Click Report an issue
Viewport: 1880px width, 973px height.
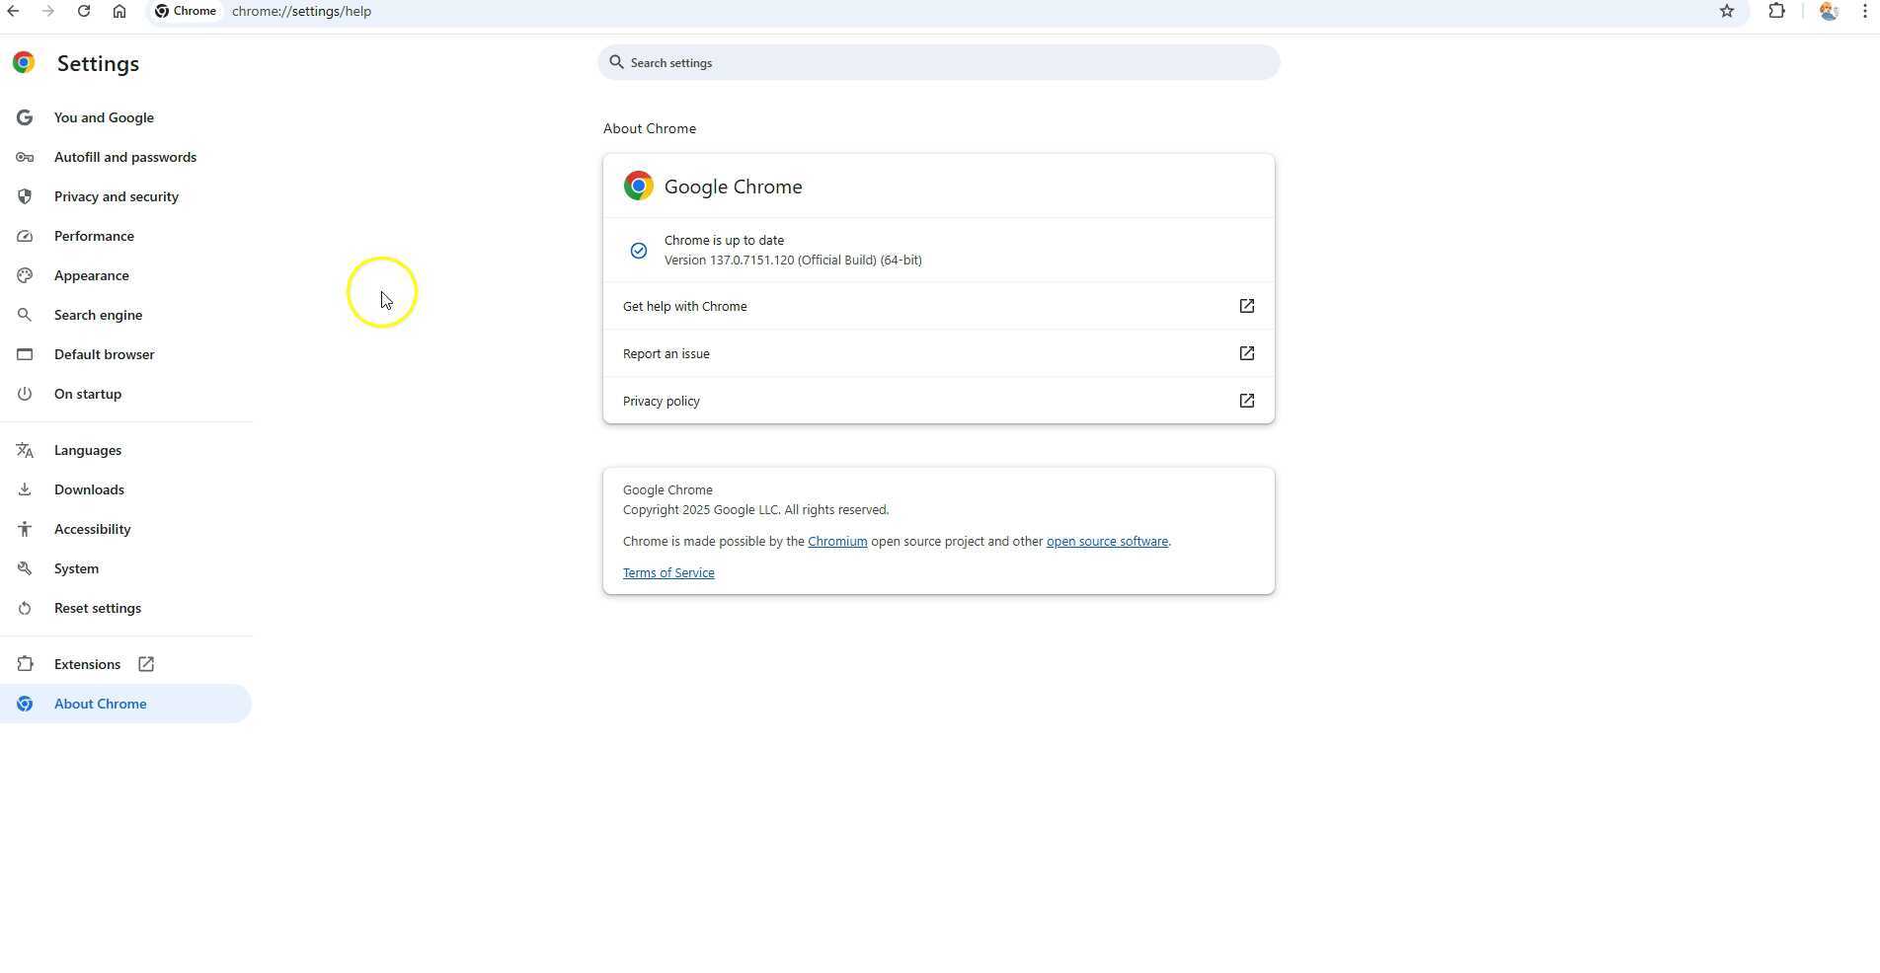pyautogui.click(x=938, y=353)
